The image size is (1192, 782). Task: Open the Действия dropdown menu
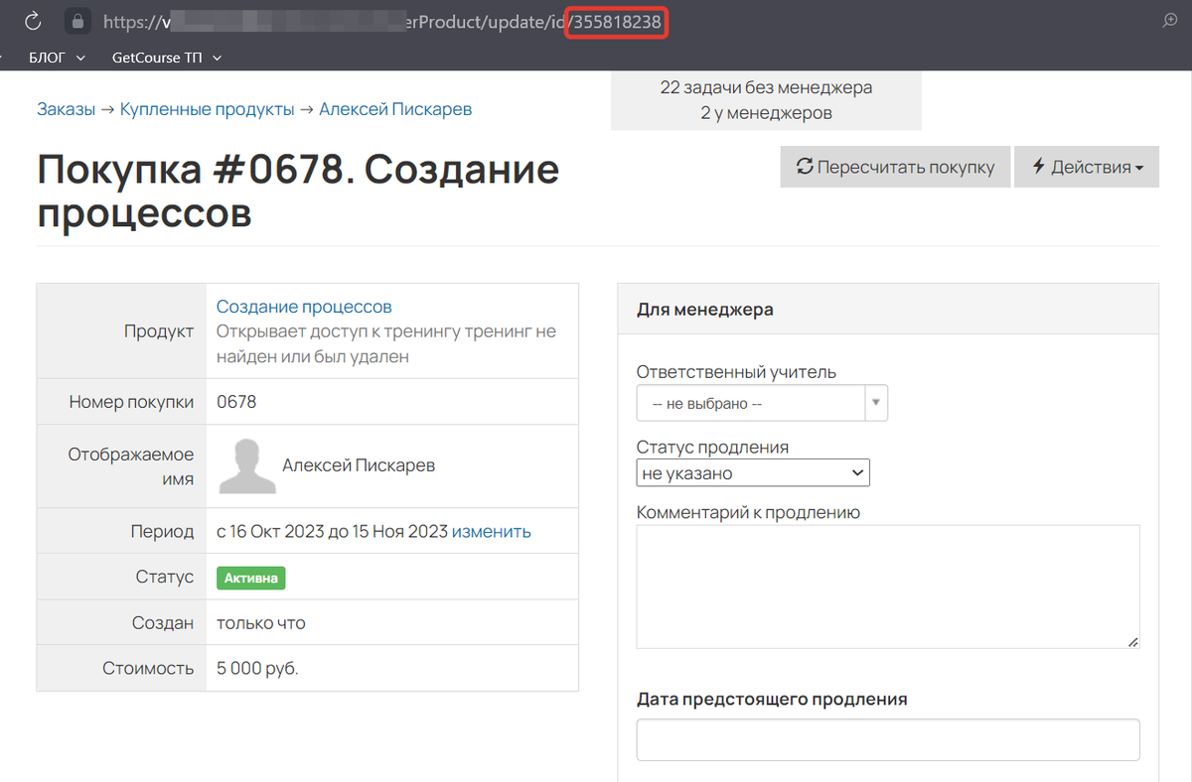pos(1087,167)
